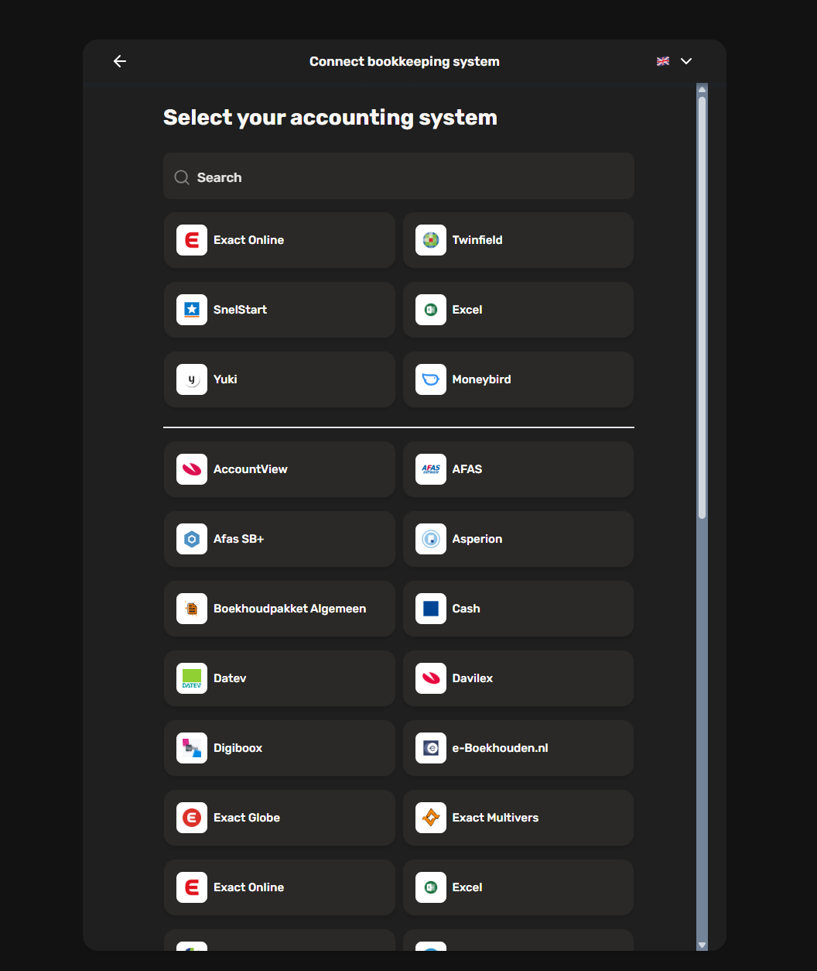Select Exact Online card beside Twinfield
Screen dimensions: 817x971
[x=279, y=240]
